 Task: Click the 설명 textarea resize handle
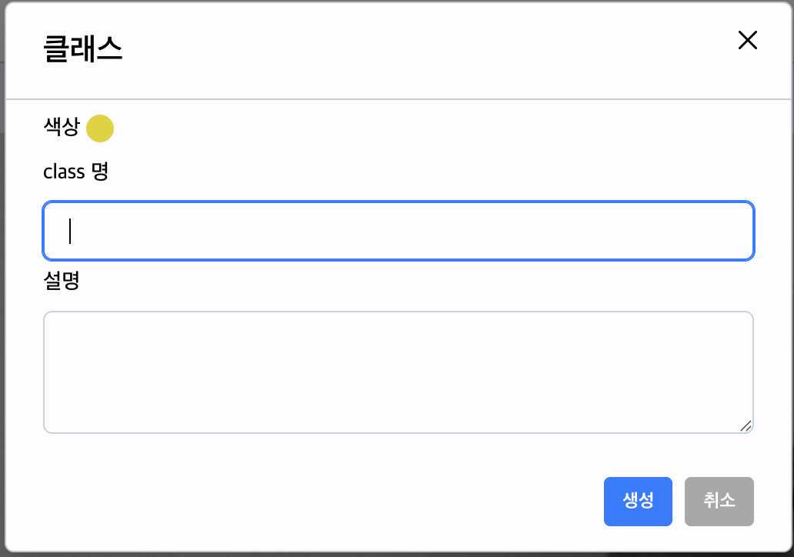(746, 426)
